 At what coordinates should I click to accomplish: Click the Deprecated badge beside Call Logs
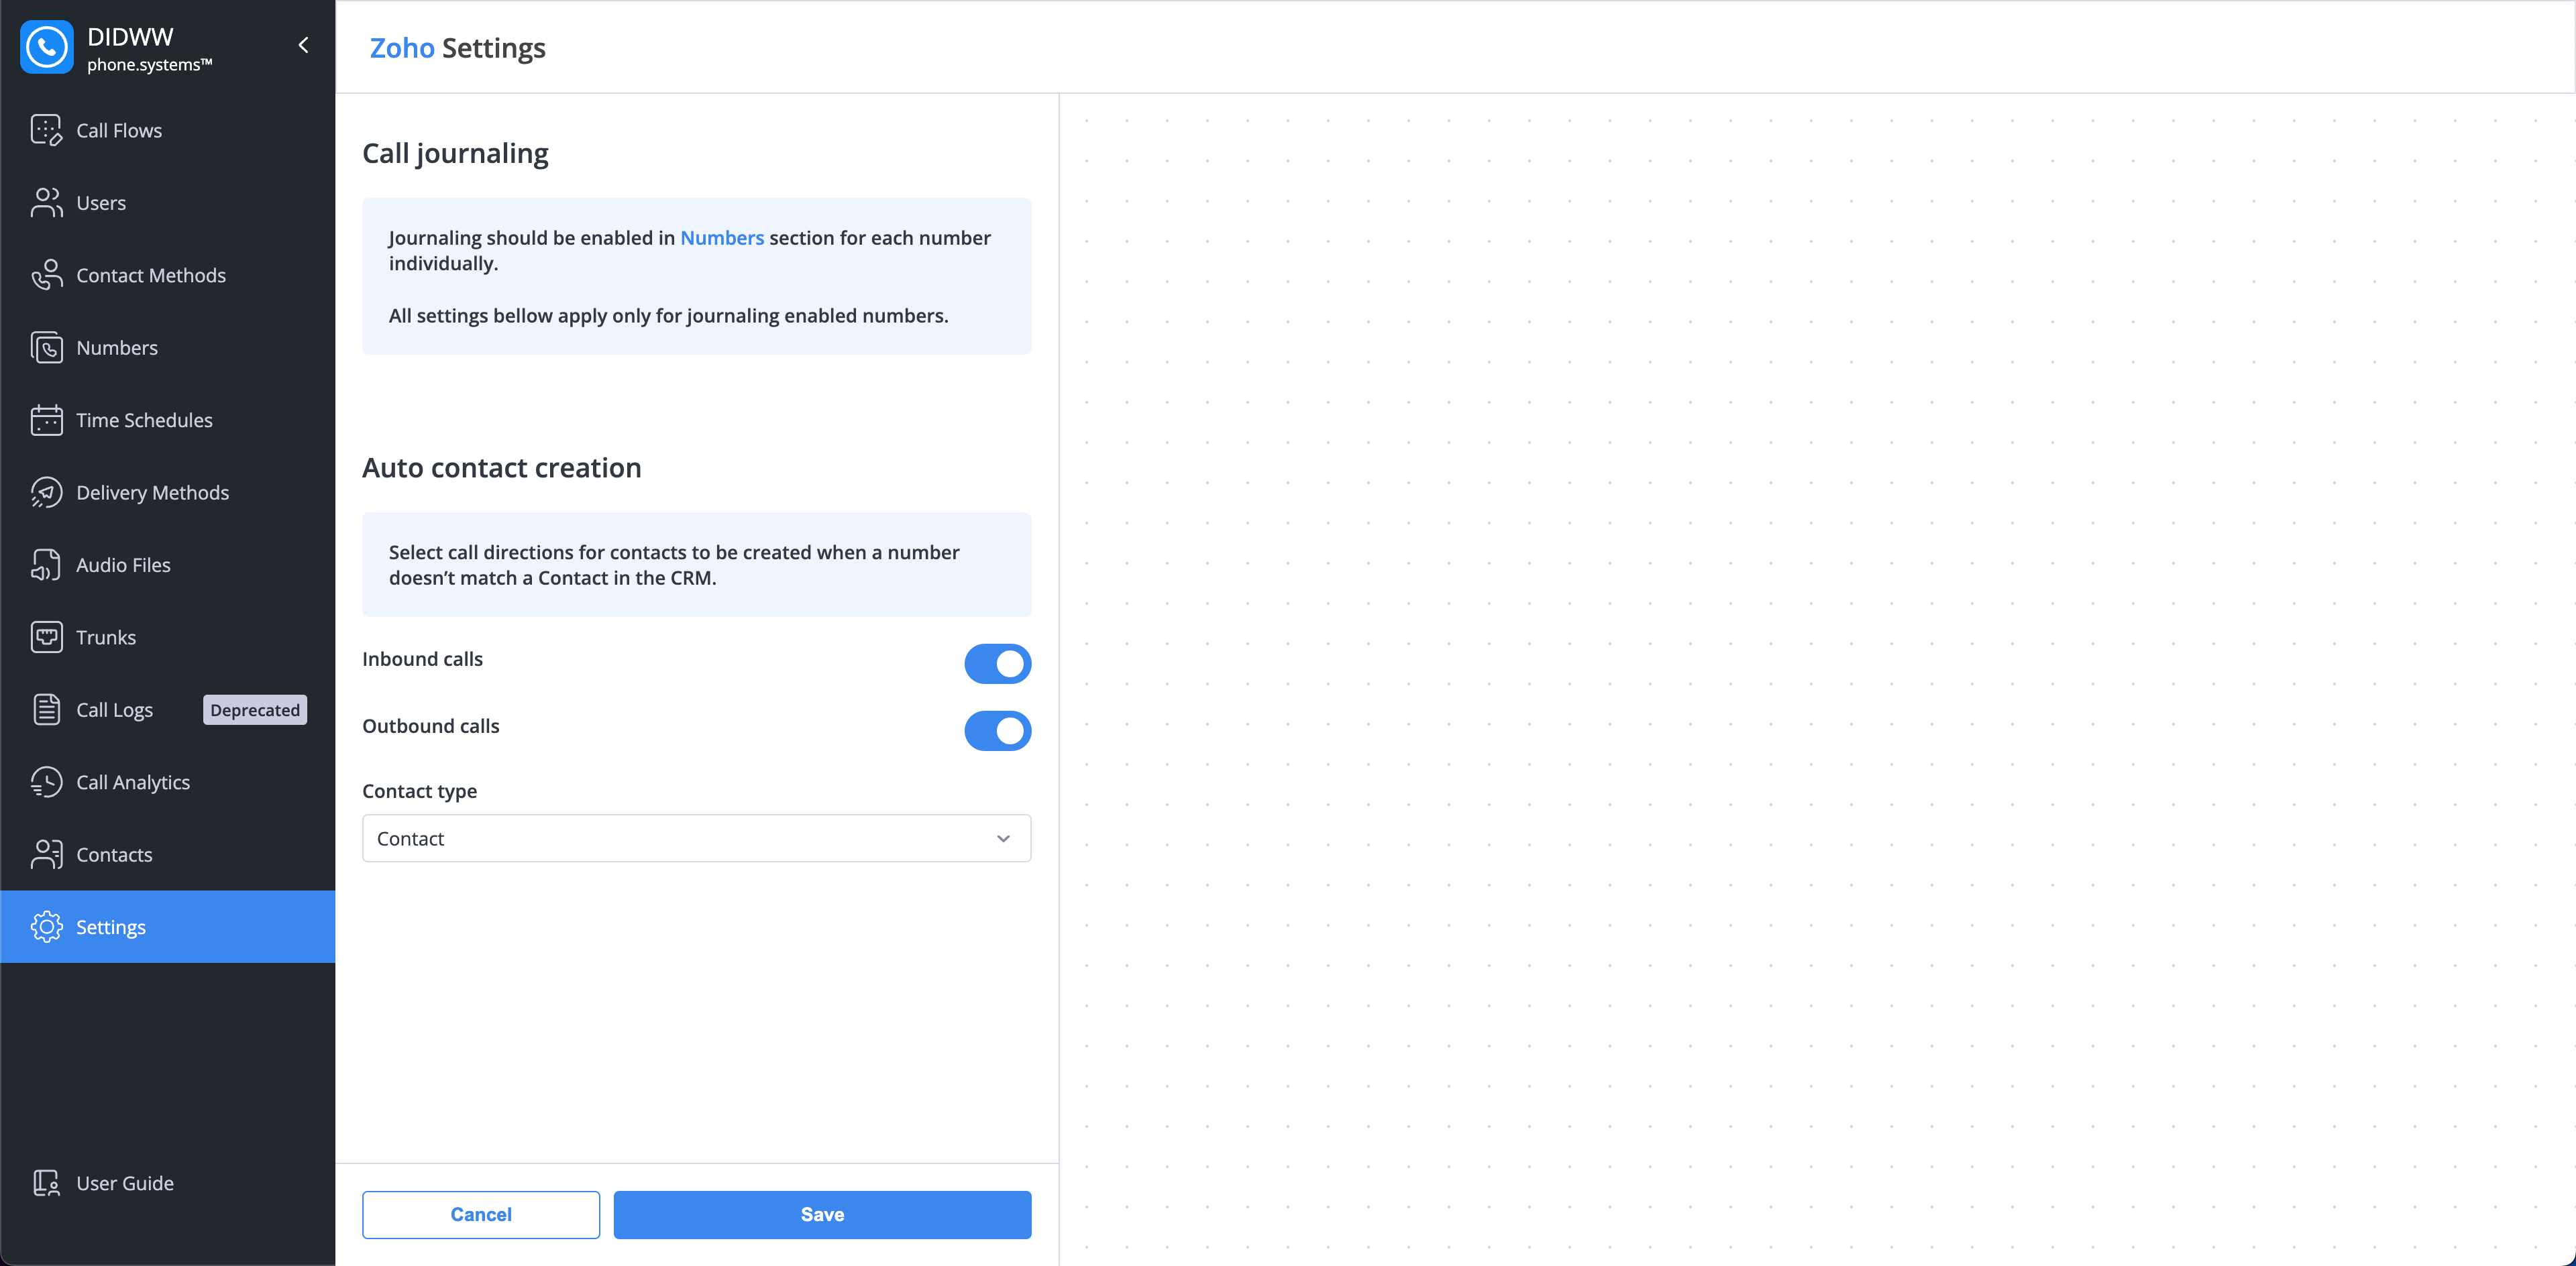click(x=255, y=710)
